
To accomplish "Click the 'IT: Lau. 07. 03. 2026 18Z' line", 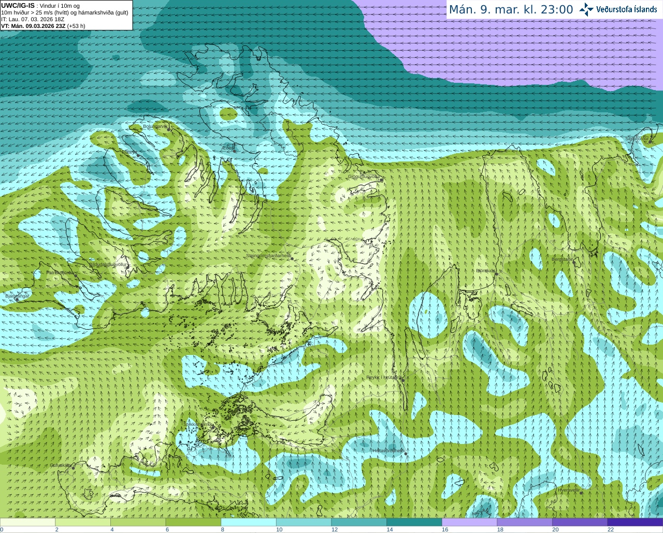I will (33, 19).
